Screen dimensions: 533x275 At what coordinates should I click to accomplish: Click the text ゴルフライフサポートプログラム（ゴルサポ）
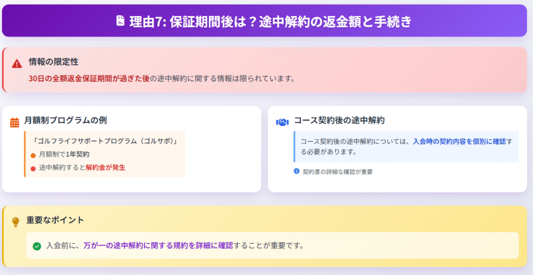coord(105,141)
